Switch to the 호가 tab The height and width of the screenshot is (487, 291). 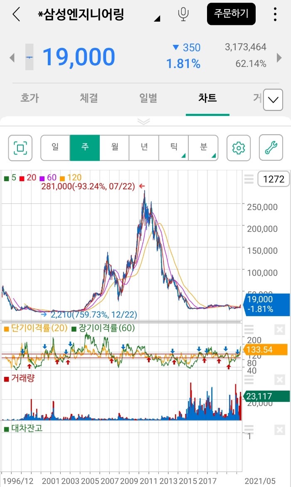pyautogui.click(x=30, y=98)
